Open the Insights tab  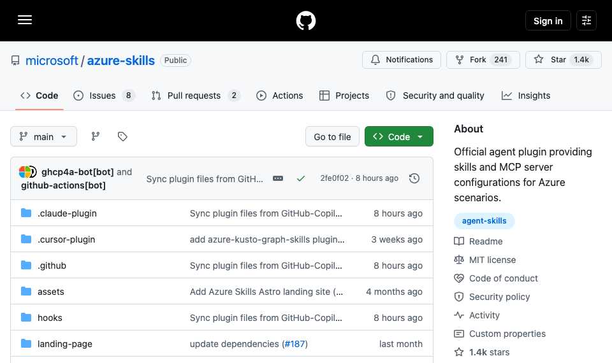pyautogui.click(x=526, y=96)
